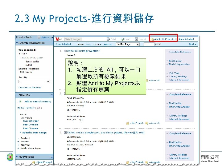Click the New Project folder icon
This screenshot has width=222, height=166.
pos(34,162)
